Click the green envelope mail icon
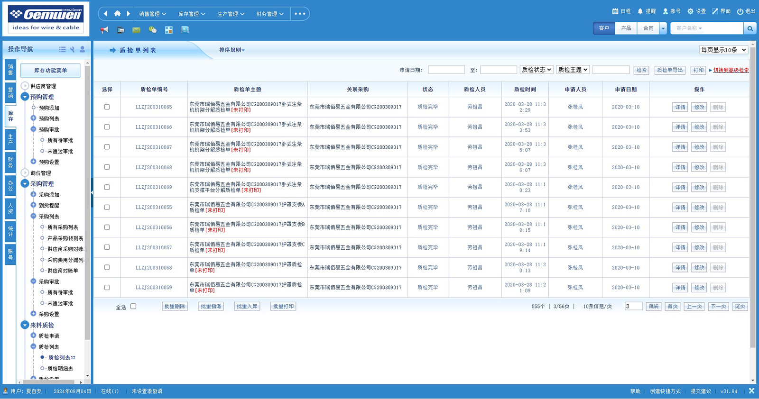Viewport: 759px width, 399px height. pyautogui.click(x=136, y=30)
